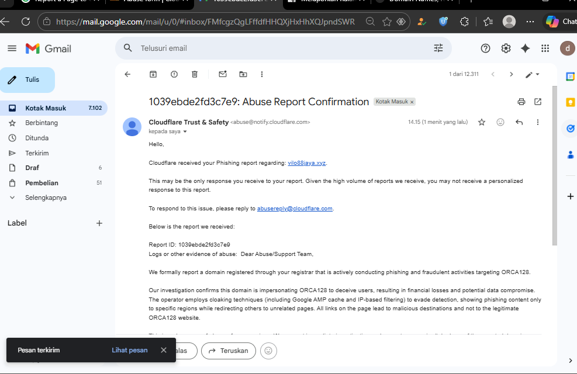Open Gmail support help icon
Viewport: 577px width, 374px height.
tap(485, 48)
